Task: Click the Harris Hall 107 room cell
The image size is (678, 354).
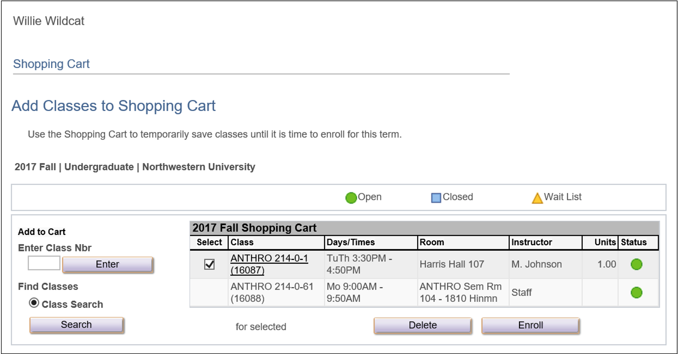Action: [x=463, y=264]
